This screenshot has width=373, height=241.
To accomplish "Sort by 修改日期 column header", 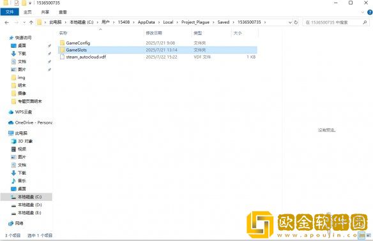I will click(x=154, y=33).
